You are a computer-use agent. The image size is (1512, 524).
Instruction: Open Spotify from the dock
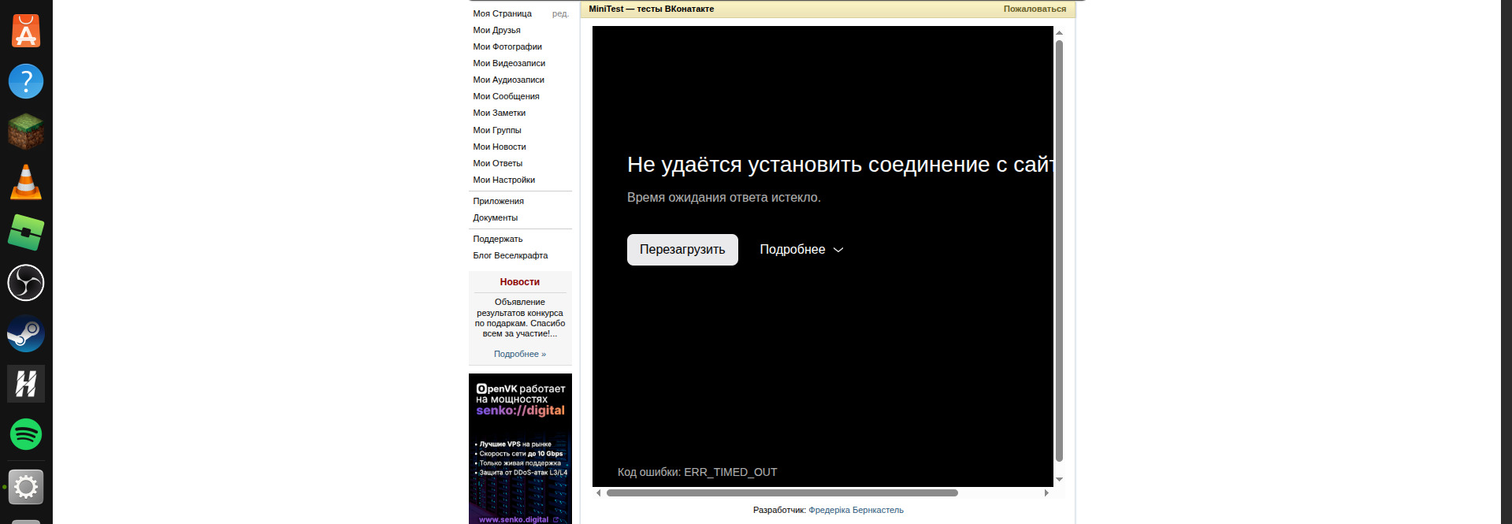(26, 434)
